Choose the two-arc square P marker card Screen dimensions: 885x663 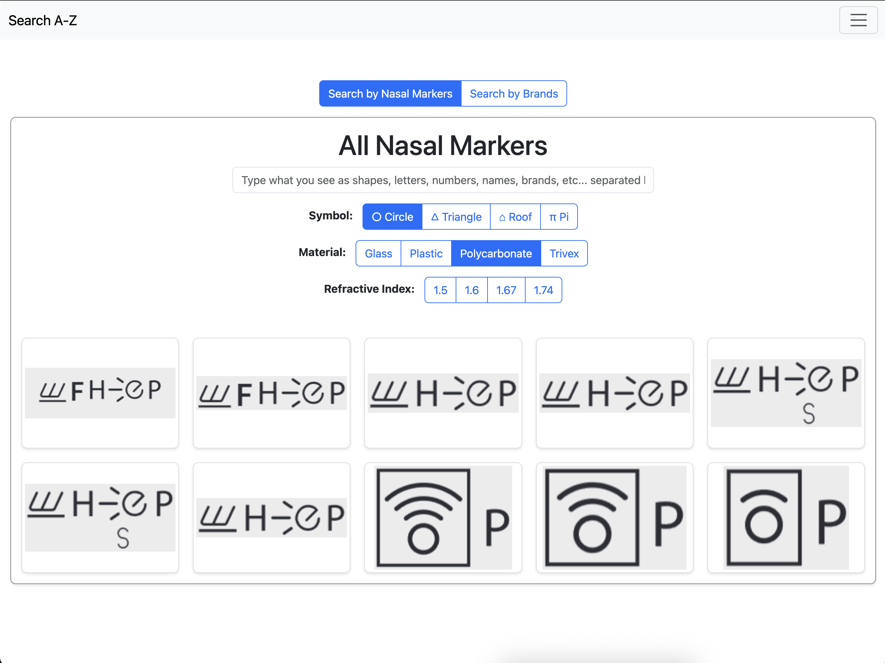point(614,517)
